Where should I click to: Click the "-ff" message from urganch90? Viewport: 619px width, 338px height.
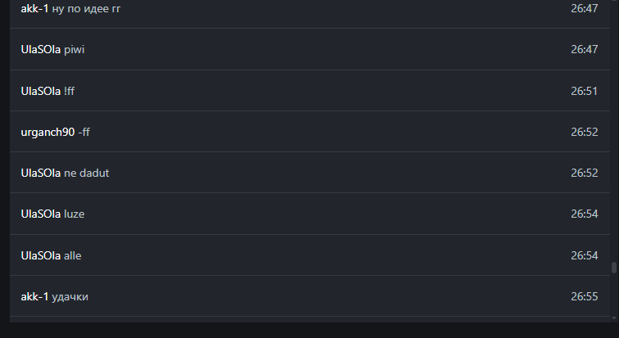pos(84,132)
